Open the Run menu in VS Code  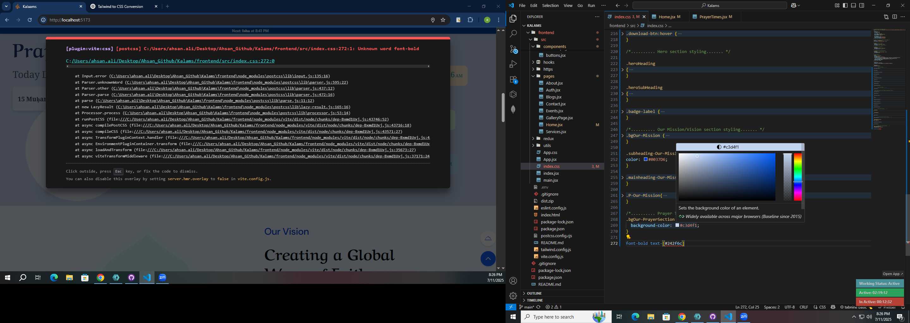[591, 5]
